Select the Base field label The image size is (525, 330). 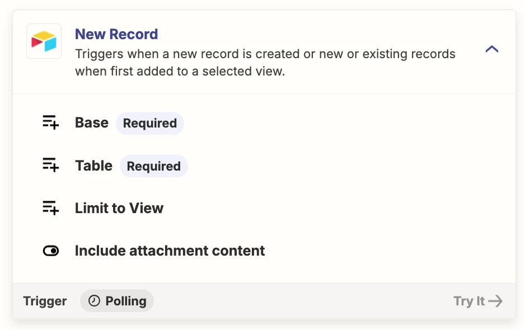[92, 122]
